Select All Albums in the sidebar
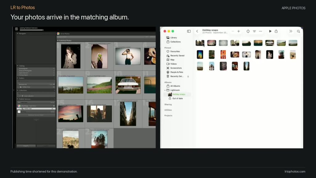 point(173,86)
